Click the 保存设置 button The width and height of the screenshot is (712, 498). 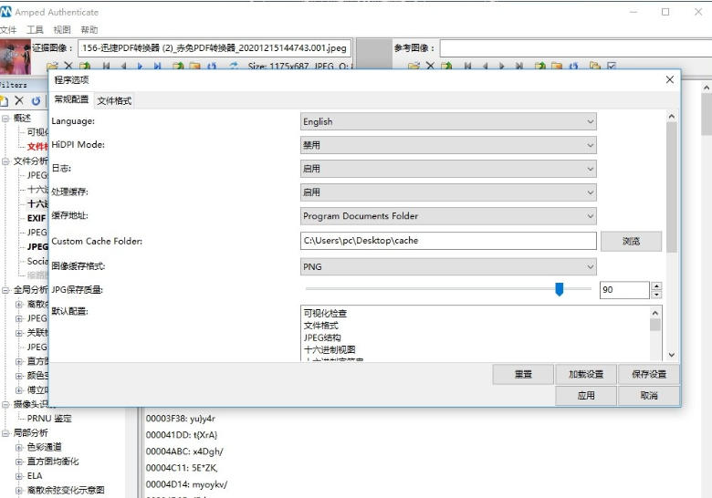pos(649,374)
